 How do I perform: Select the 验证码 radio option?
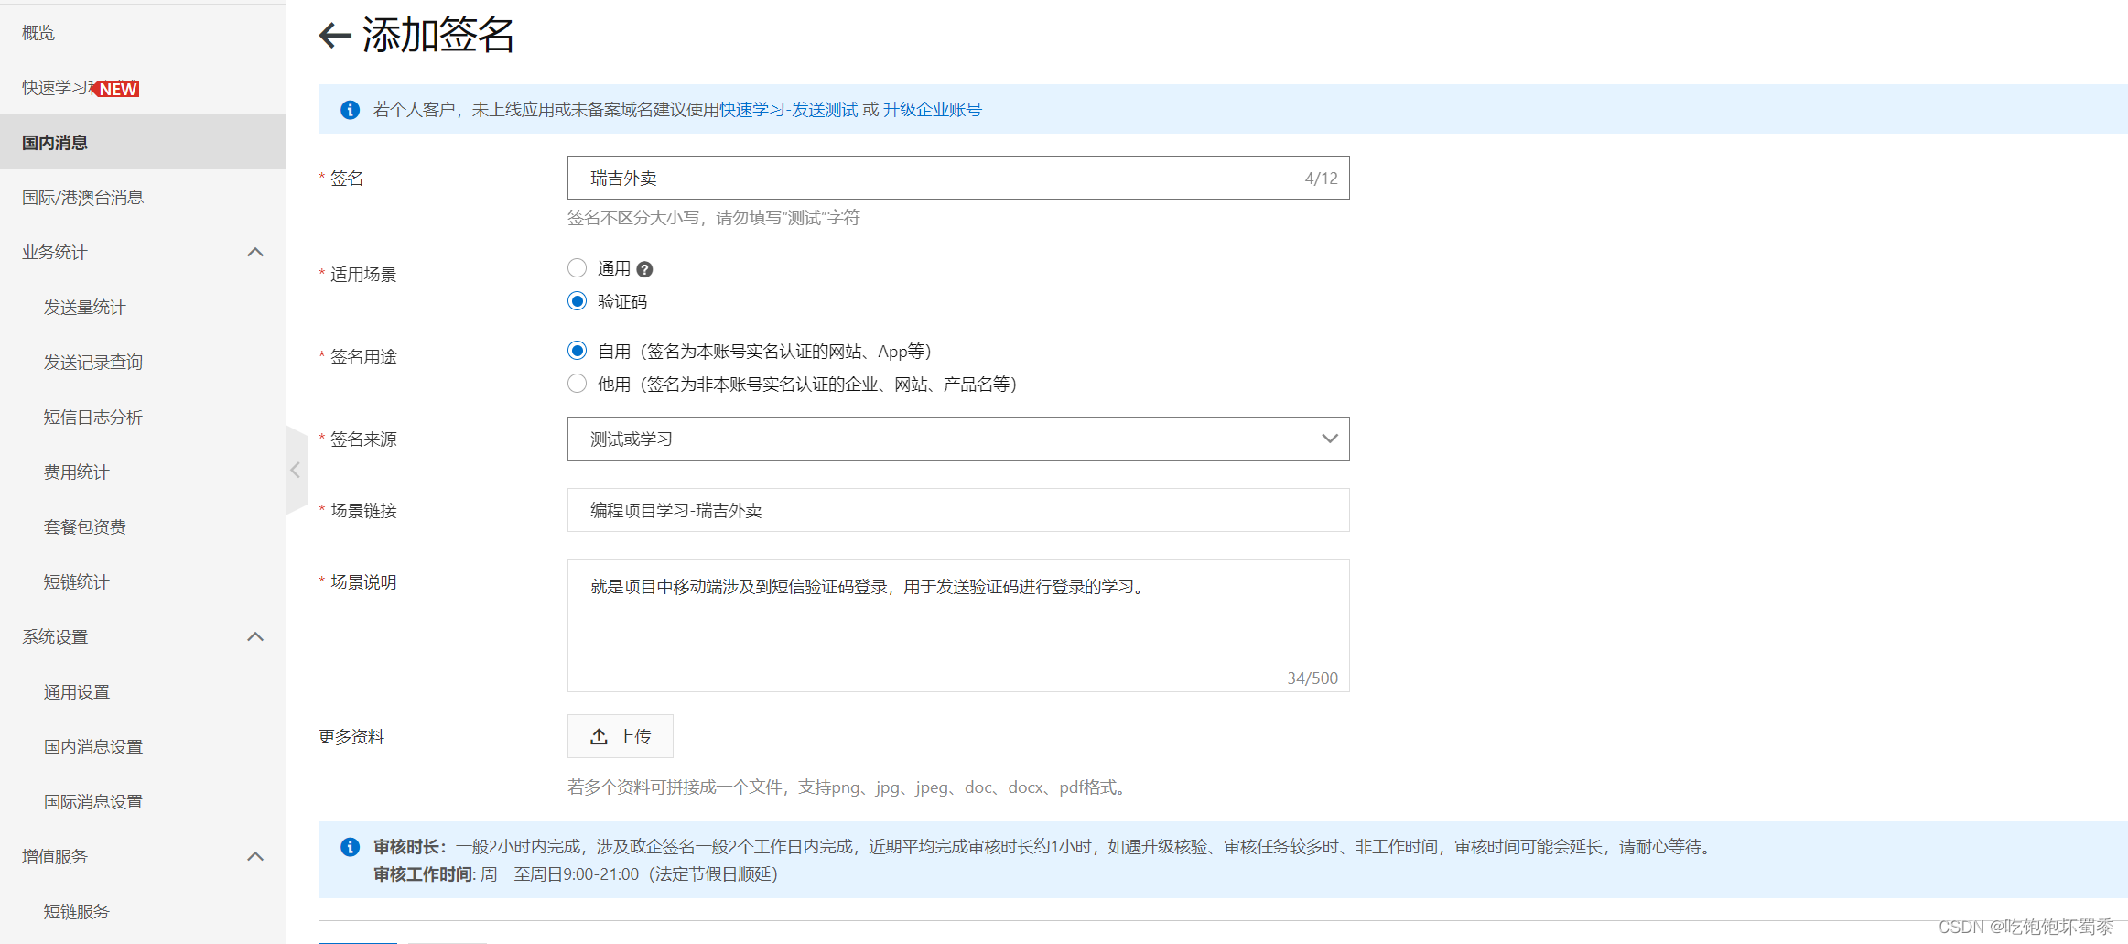point(577,301)
